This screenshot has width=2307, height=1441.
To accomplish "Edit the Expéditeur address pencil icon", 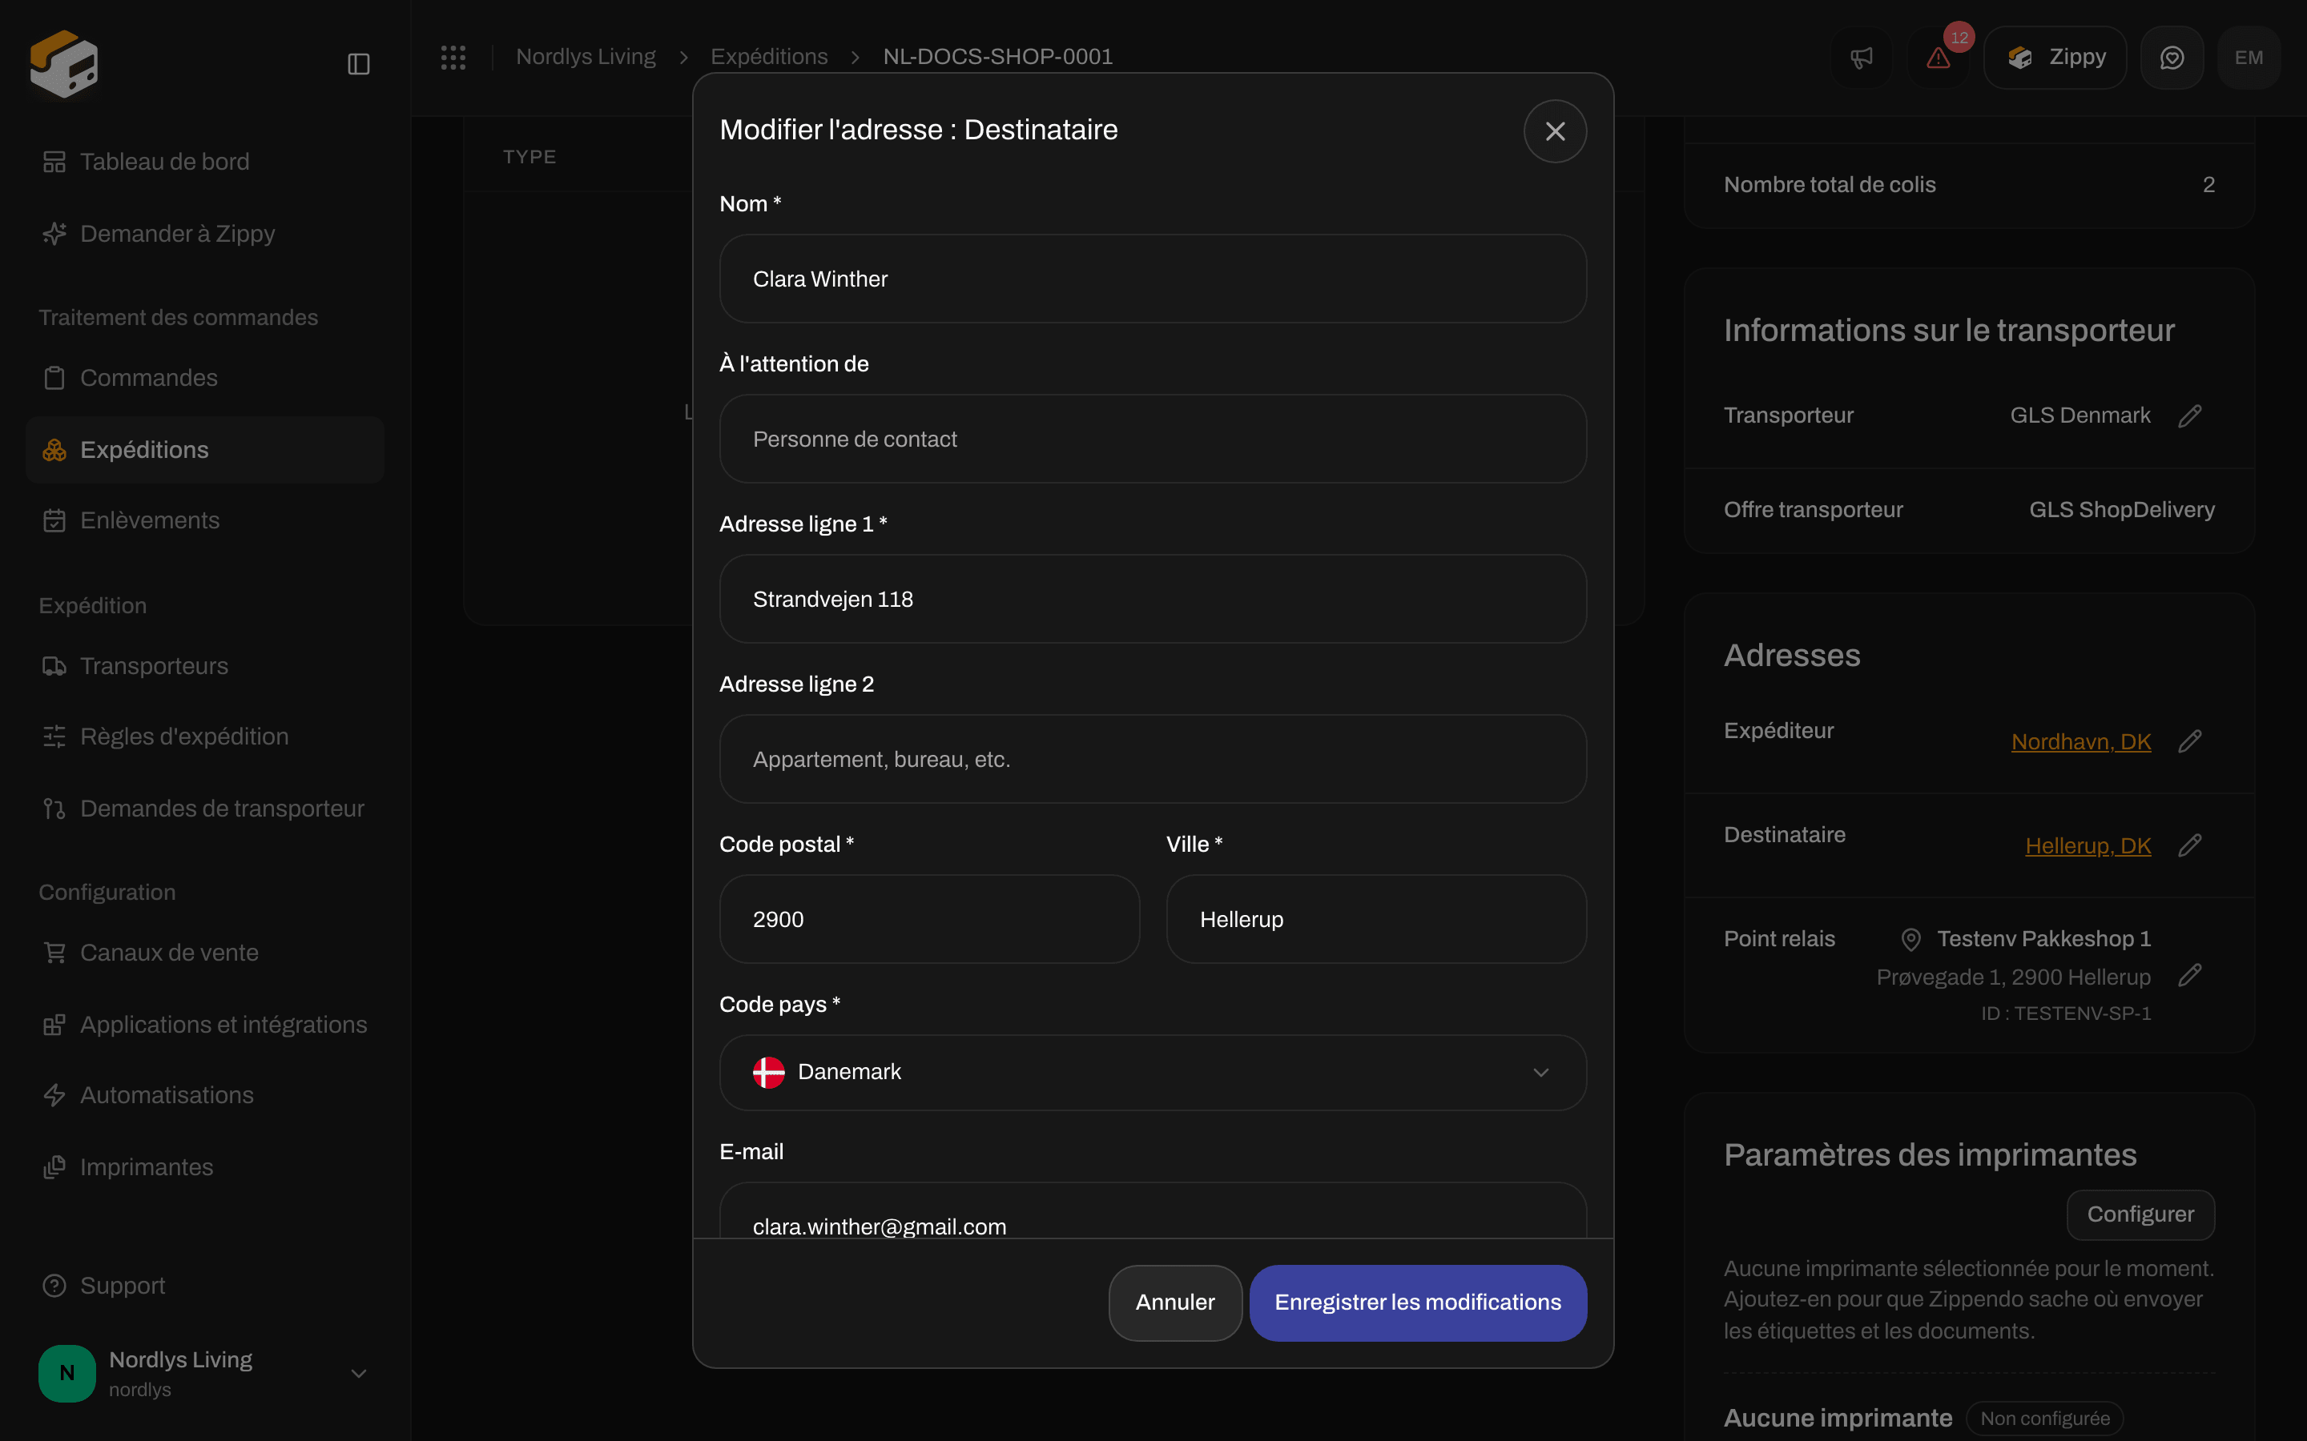I will pyautogui.click(x=2190, y=741).
